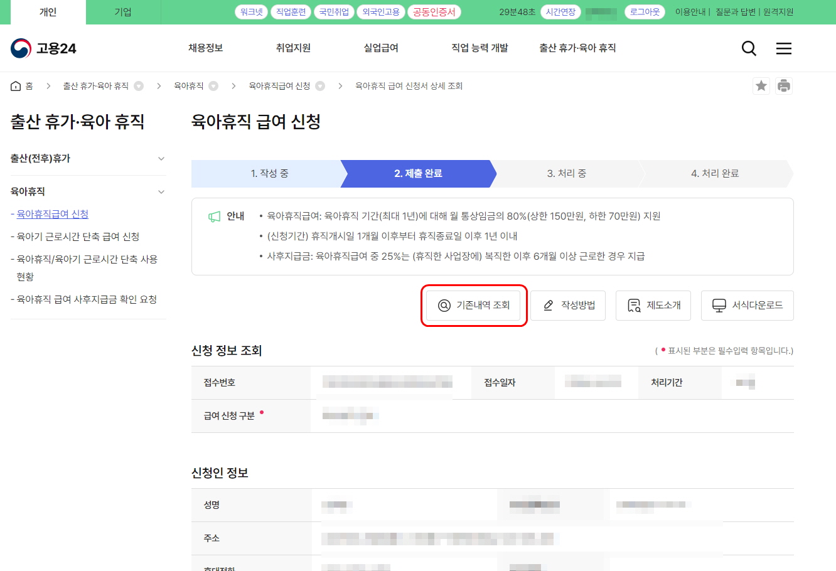Click the 외국인고용 pill link
Viewport: 836px width, 571px height.
381,12
